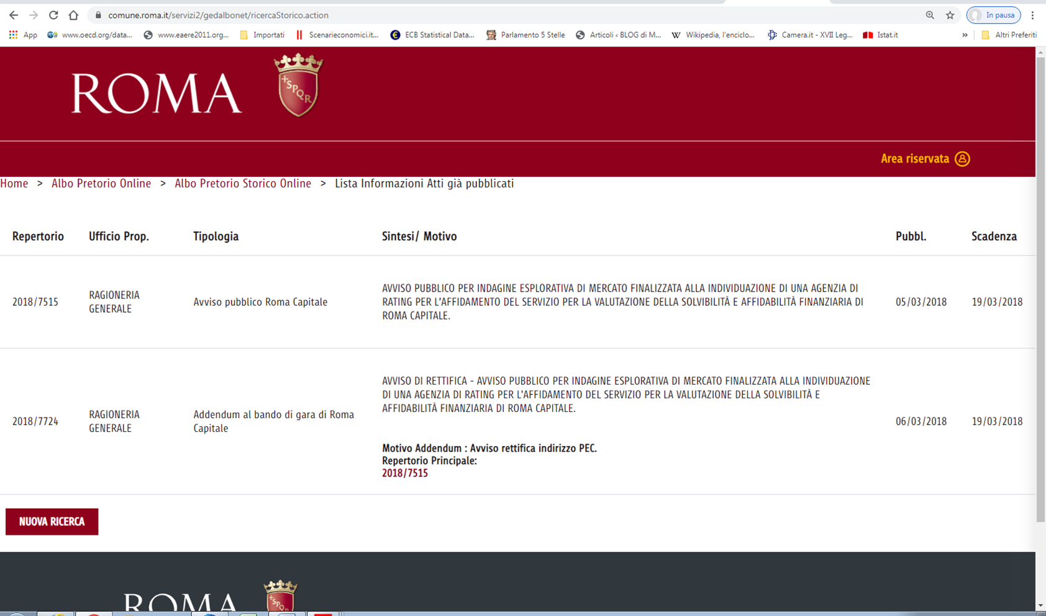Open the Istat.it bookmark
This screenshot has width=1046, height=616.
[x=881, y=35]
